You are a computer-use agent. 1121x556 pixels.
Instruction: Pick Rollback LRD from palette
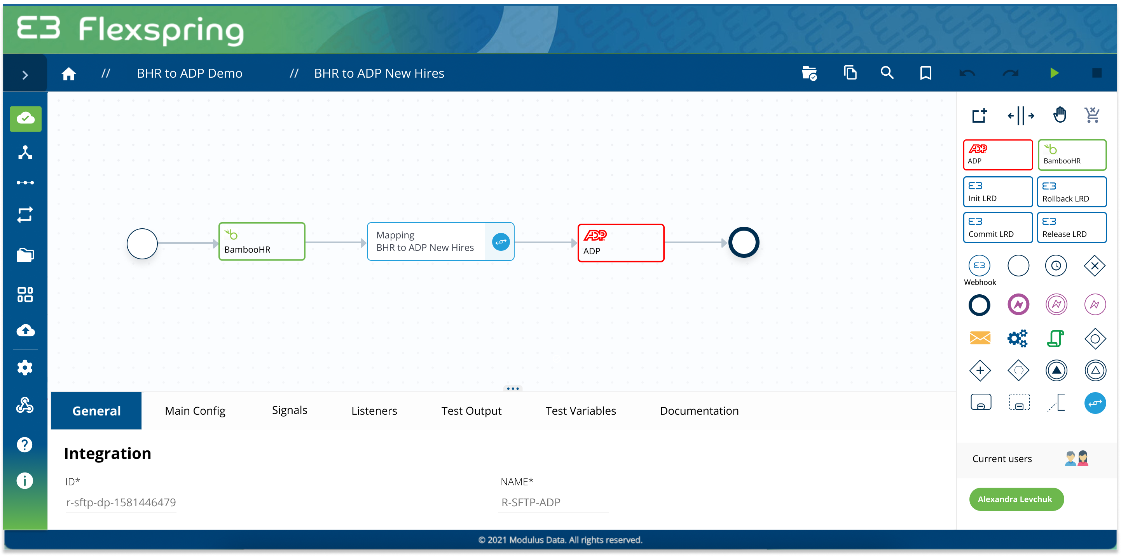click(x=1072, y=192)
